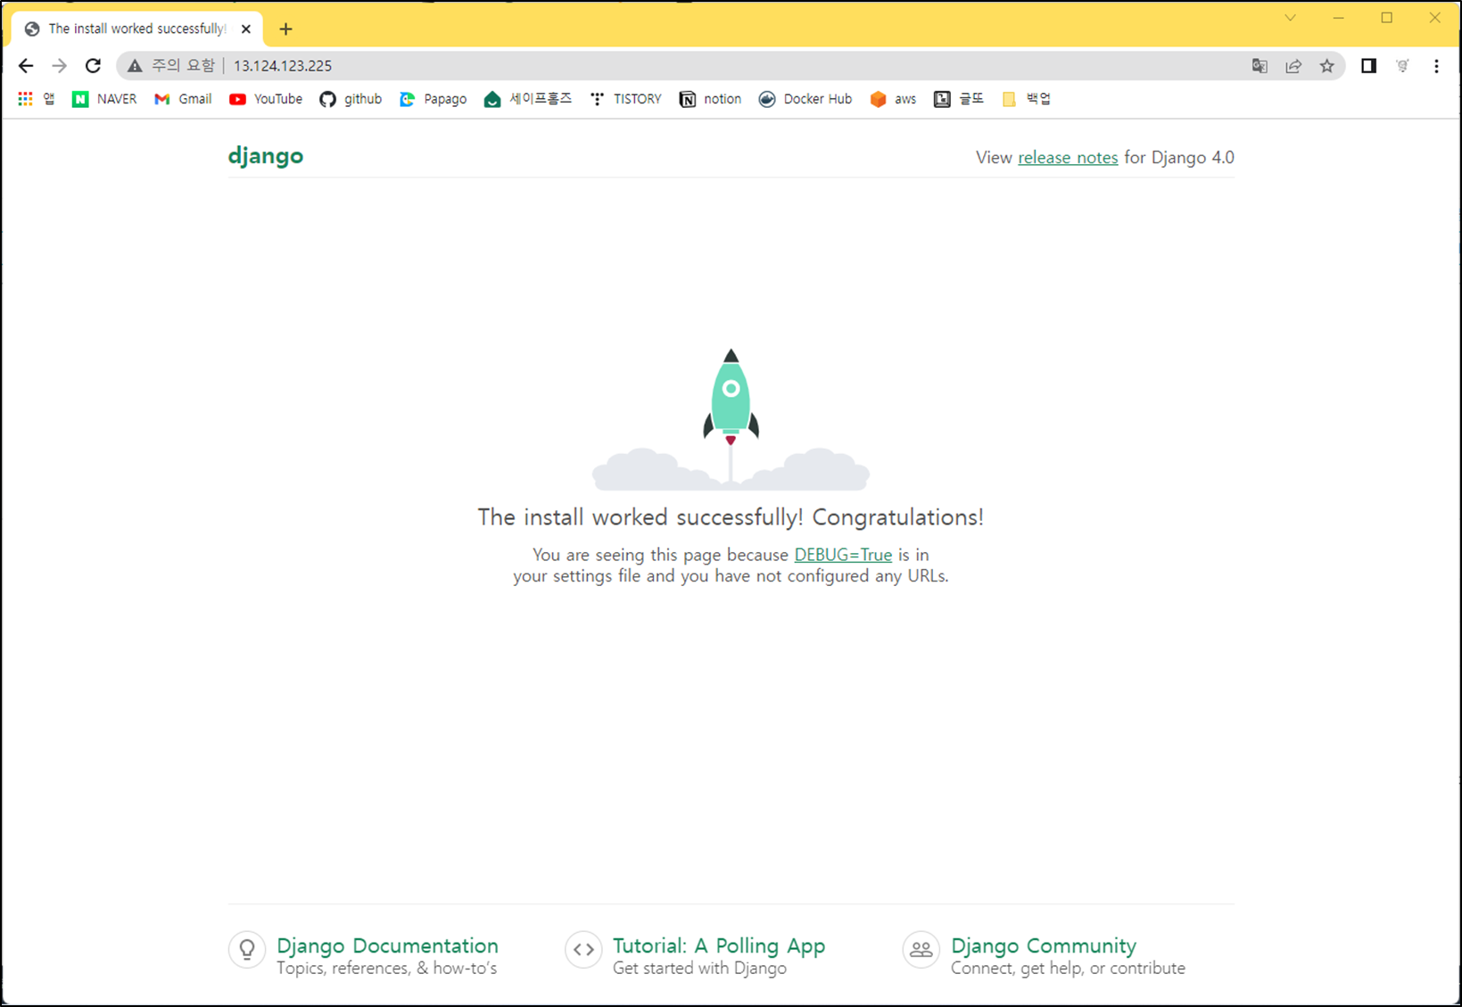Close the current browser tab
This screenshot has width=1462, height=1007.
click(246, 29)
